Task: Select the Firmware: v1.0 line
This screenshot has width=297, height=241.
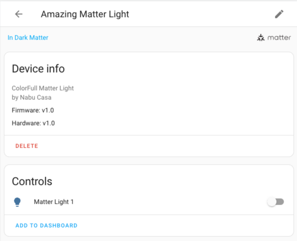Action: [x=33, y=110]
